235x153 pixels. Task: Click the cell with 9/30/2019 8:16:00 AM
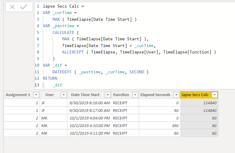(x=89, y=103)
